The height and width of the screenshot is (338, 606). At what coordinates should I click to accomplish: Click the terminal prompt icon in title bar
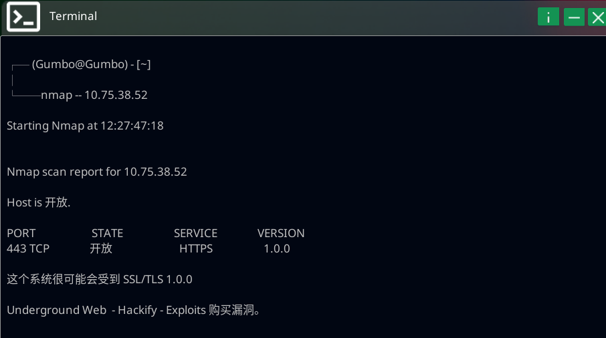pos(23,16)
